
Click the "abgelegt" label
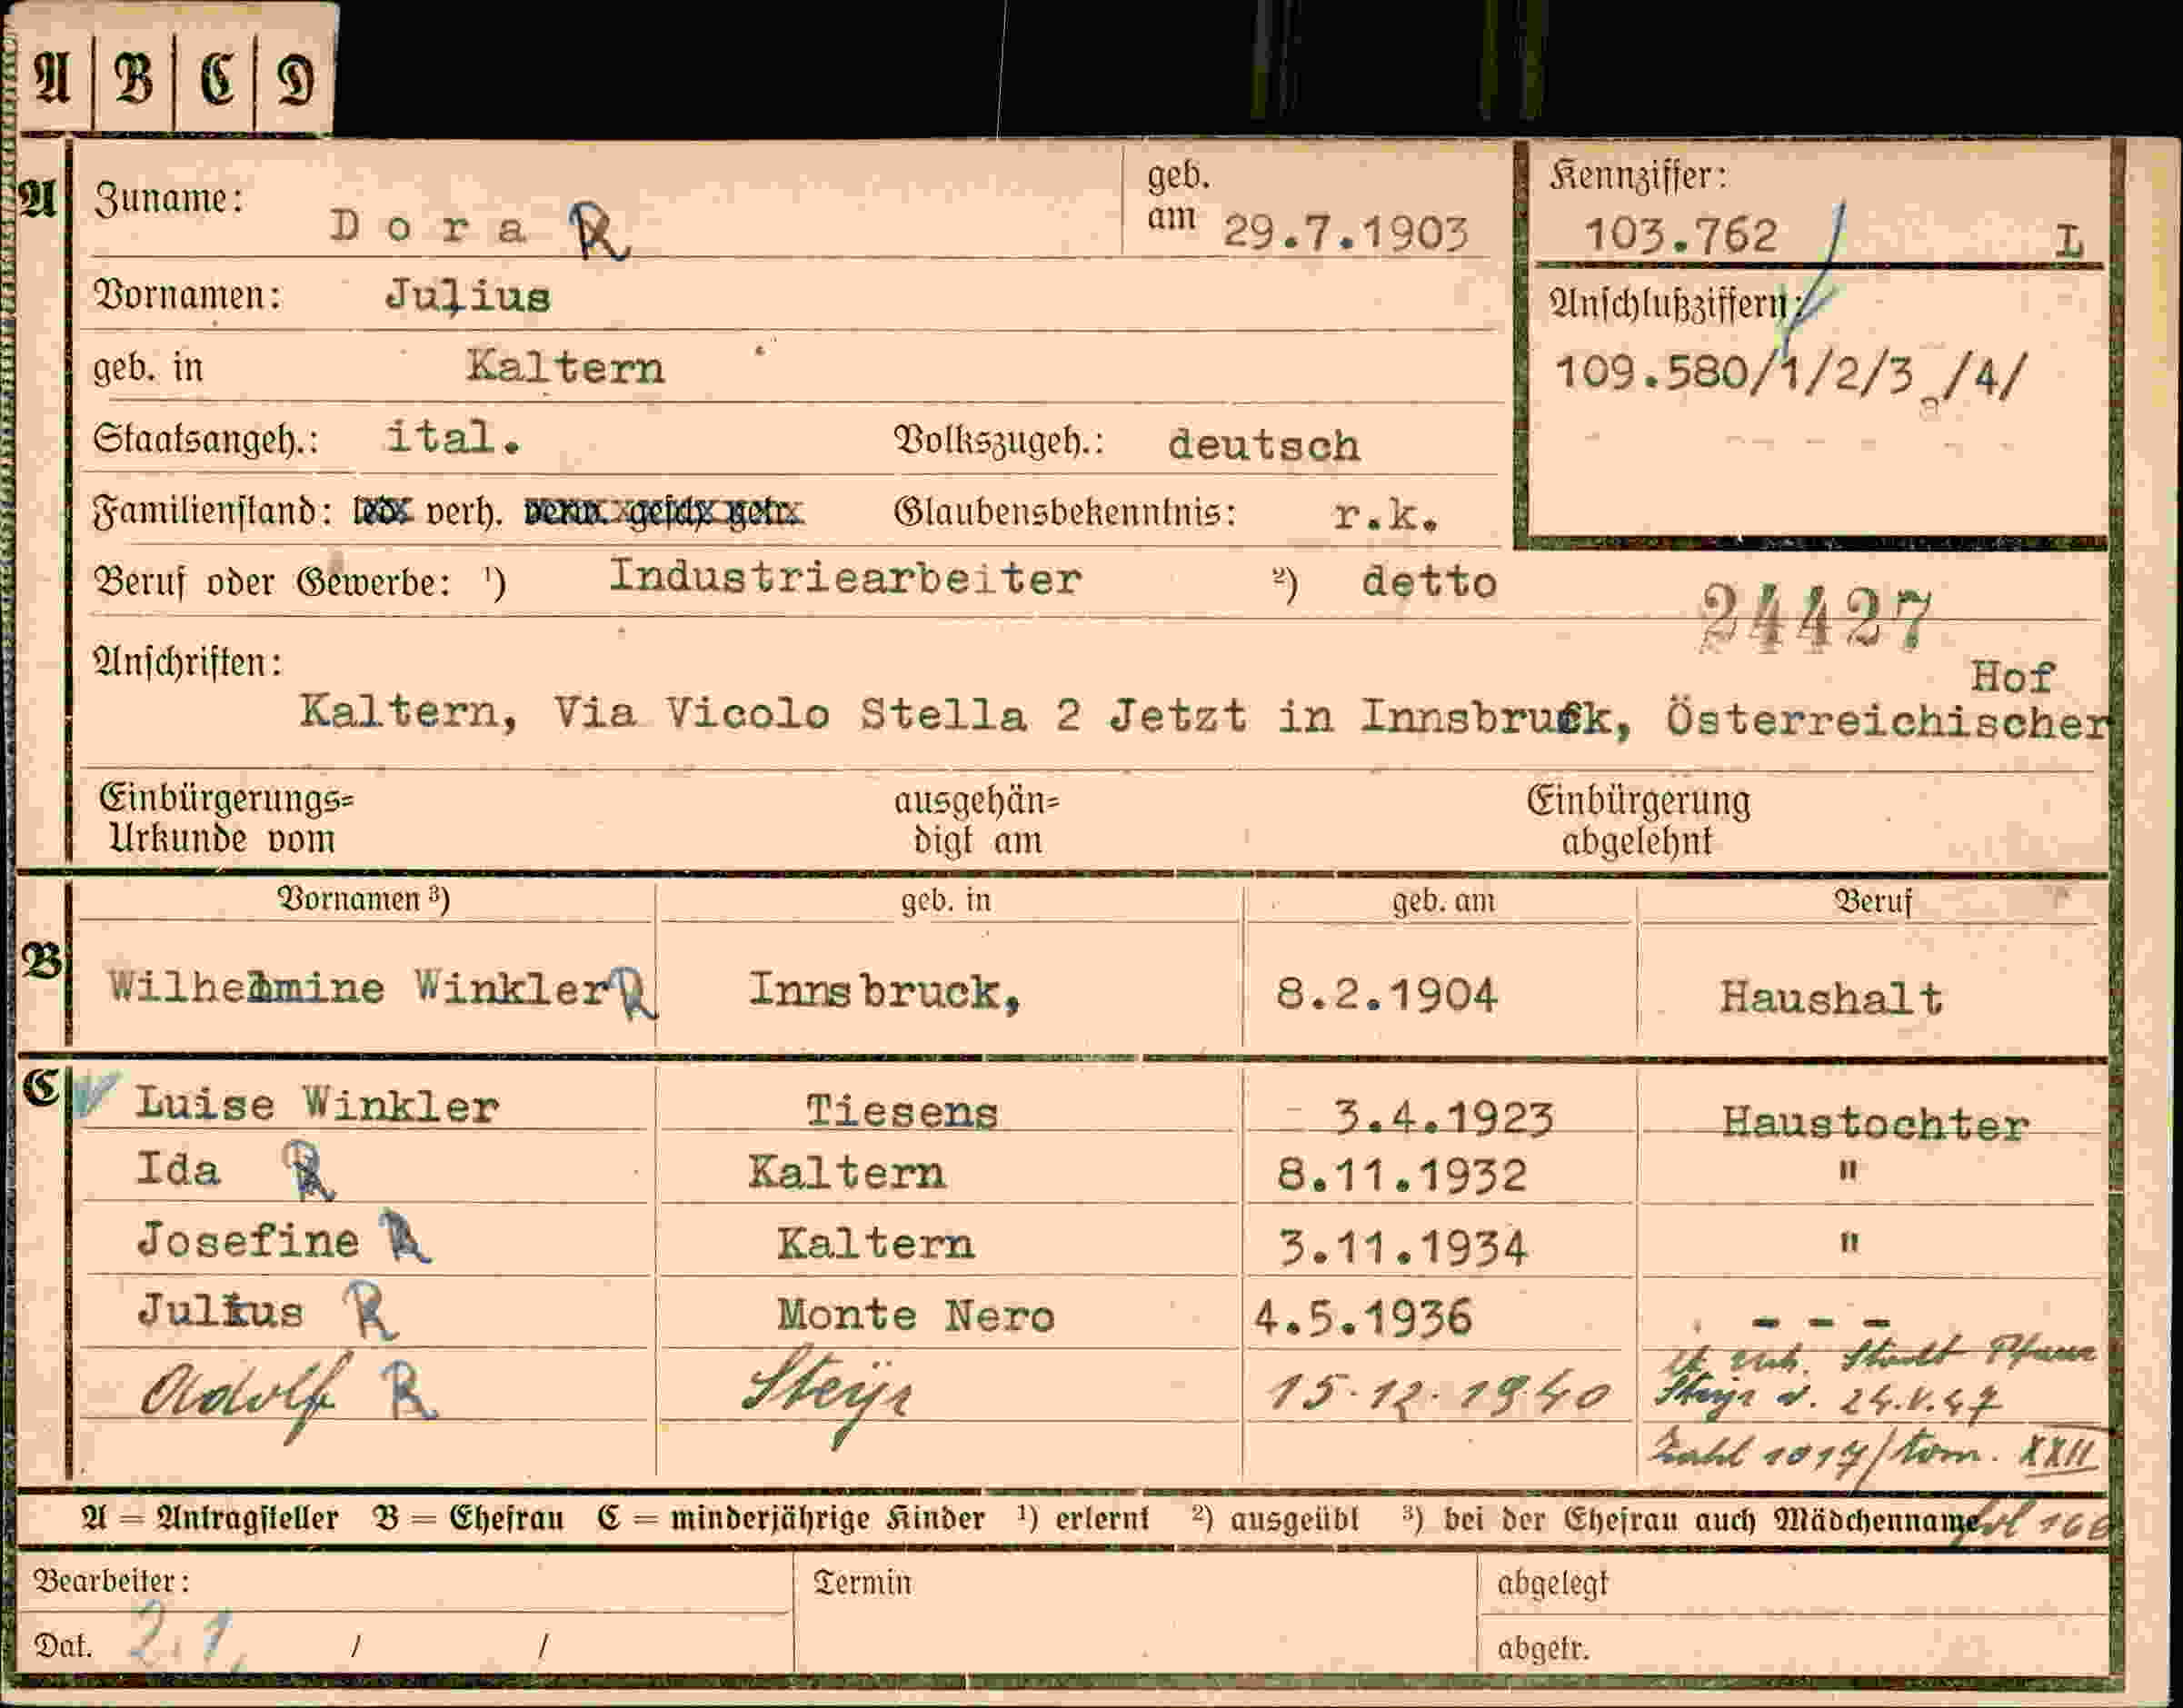click(1552, 1584)
